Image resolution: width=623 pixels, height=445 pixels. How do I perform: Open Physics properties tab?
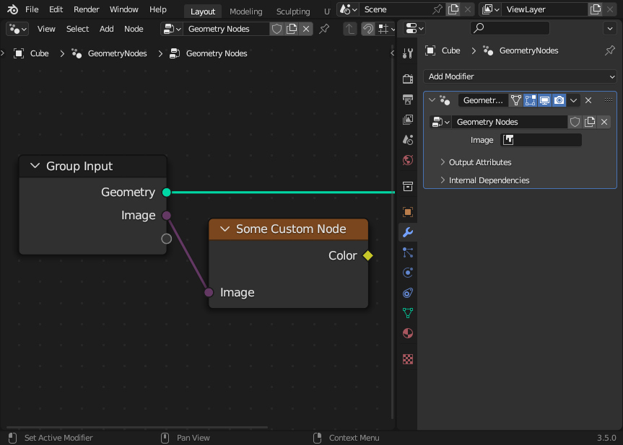click(408, 273)
